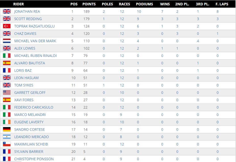
Task: Click the Spanish flag beside Alvaro Bautista
Action: 7,63
